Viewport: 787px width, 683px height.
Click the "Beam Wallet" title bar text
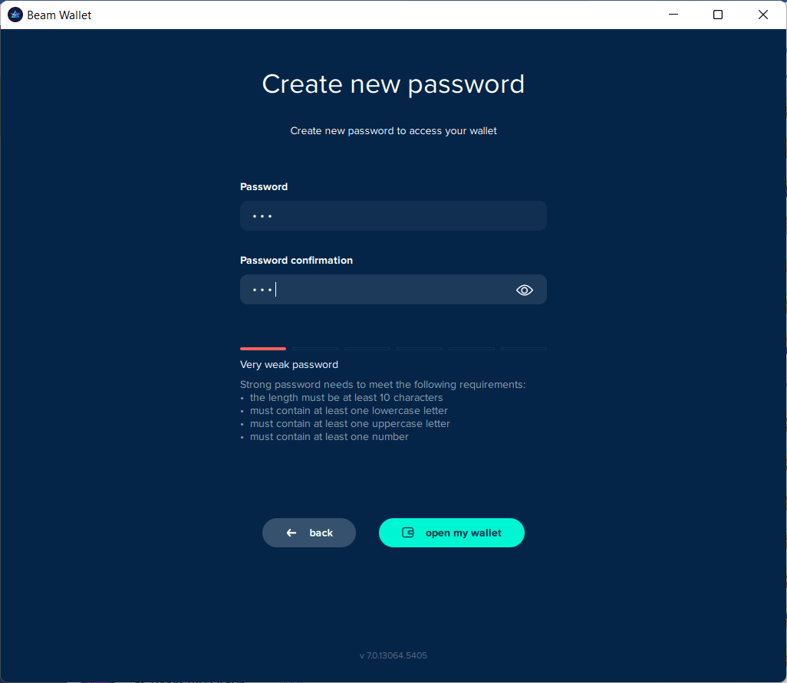[59, 15]
